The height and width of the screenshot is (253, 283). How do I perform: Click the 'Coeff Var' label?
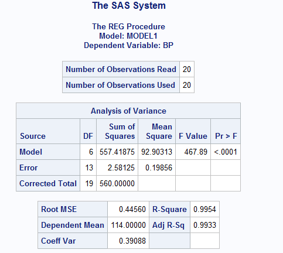click(x=58, y=241)
